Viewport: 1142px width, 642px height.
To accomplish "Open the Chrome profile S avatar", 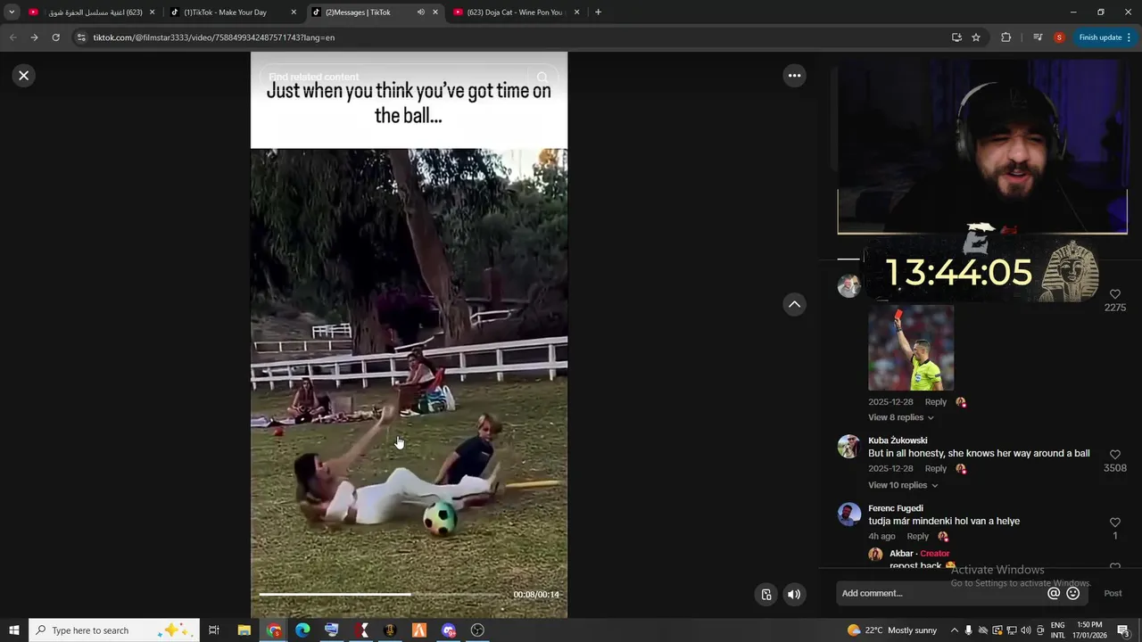I will (1059, 37).
